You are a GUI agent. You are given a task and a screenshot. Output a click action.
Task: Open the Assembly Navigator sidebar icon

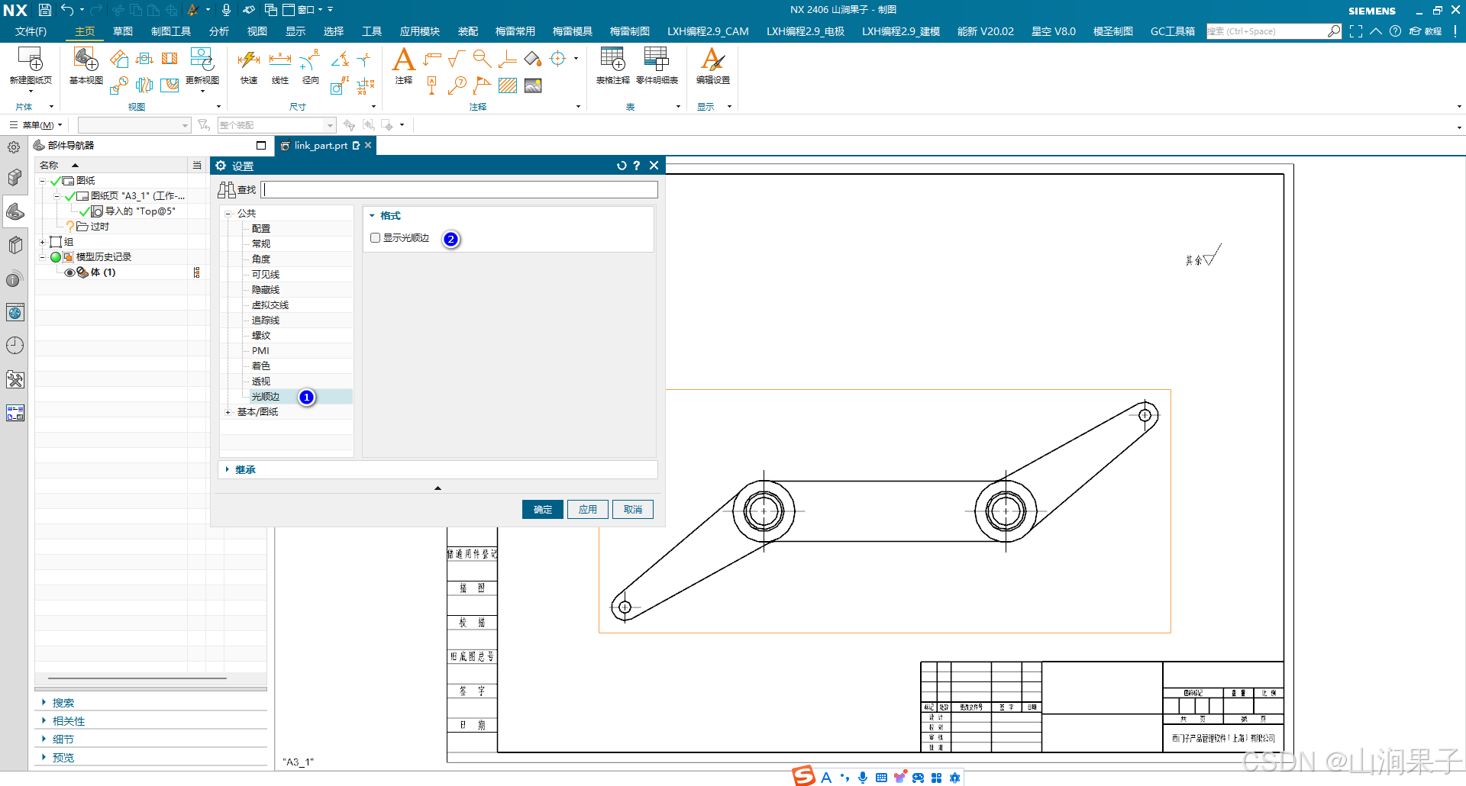pyautogui.click(x=15, y=178)
